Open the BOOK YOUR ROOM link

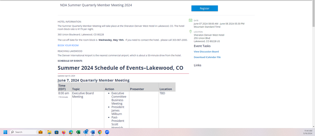(x=68, y=45)
